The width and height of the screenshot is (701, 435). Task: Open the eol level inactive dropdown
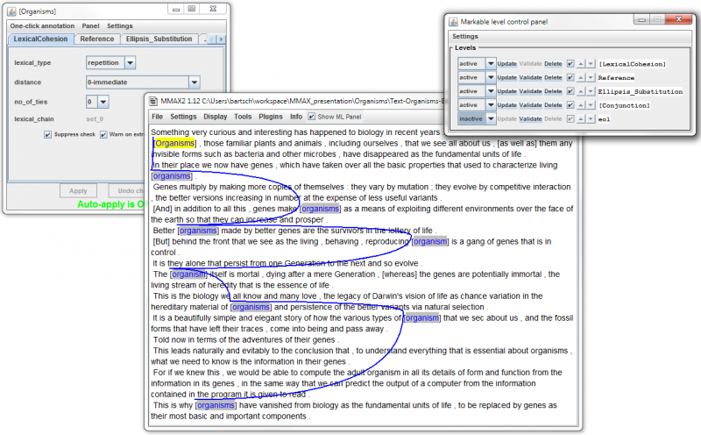click(x=490, y=119)
